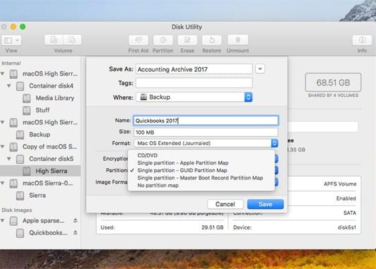Run First Aid from the toolbar
Screen dimensions: 376x269
138,40
